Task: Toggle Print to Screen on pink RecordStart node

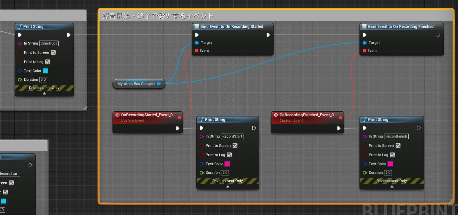Action: 235,146
